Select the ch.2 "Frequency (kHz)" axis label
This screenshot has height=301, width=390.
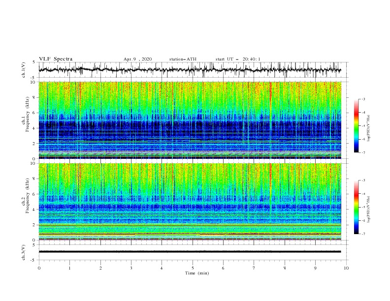(x=28, y=195)
